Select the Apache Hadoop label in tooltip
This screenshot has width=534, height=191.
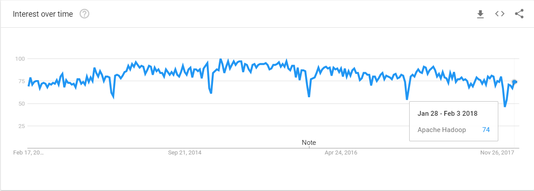tap(441, 130)
